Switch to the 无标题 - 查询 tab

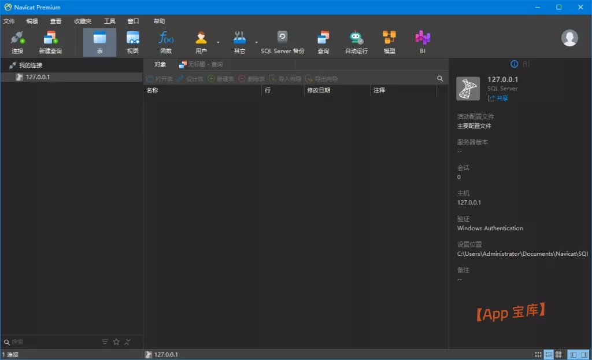pos(201,64)
